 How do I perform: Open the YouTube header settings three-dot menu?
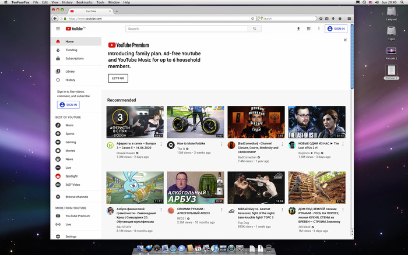(319, 29)
